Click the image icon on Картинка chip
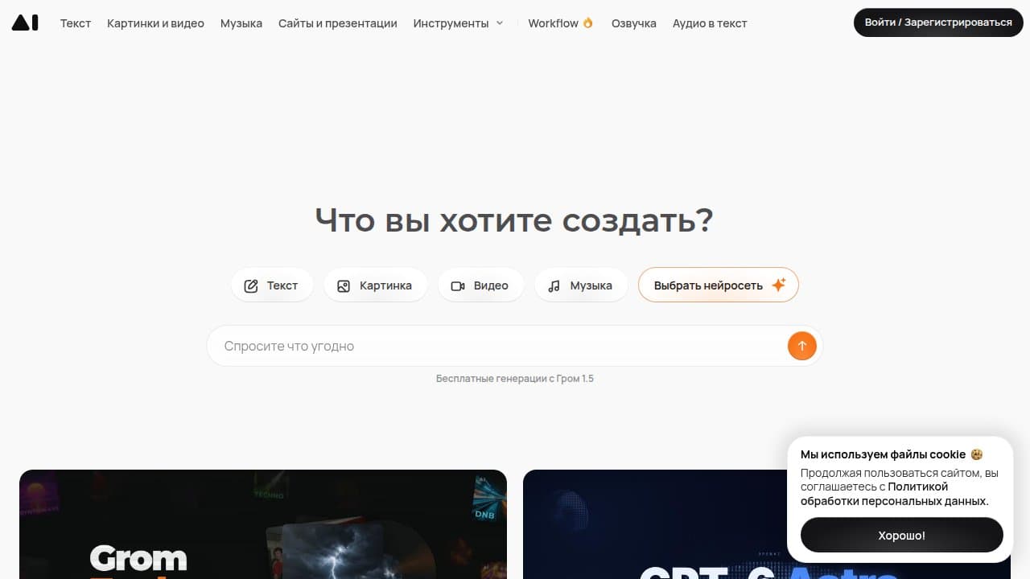The width and height of the screenshot is (1030, 579). pos(344,285)
